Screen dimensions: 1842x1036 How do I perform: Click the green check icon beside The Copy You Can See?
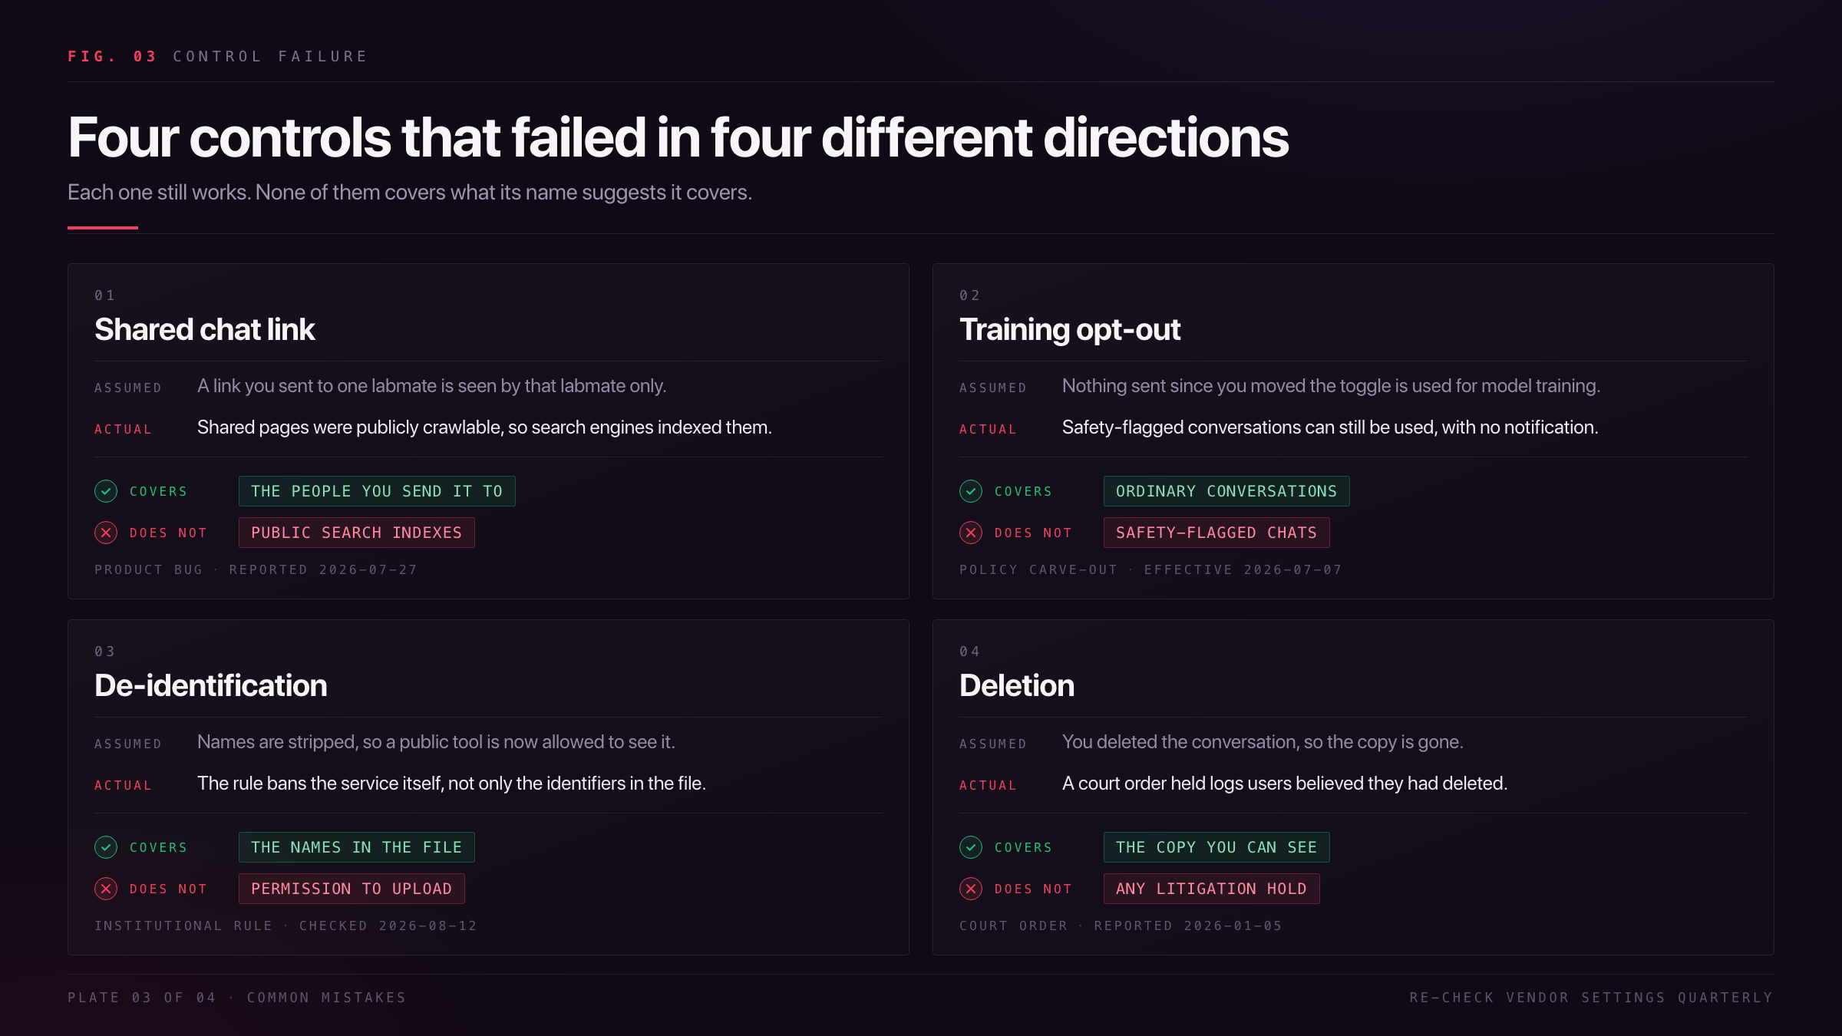point(971,847)
